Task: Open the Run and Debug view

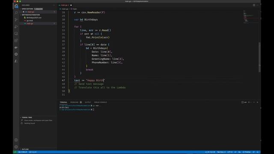Action: [x=16, y=27]
